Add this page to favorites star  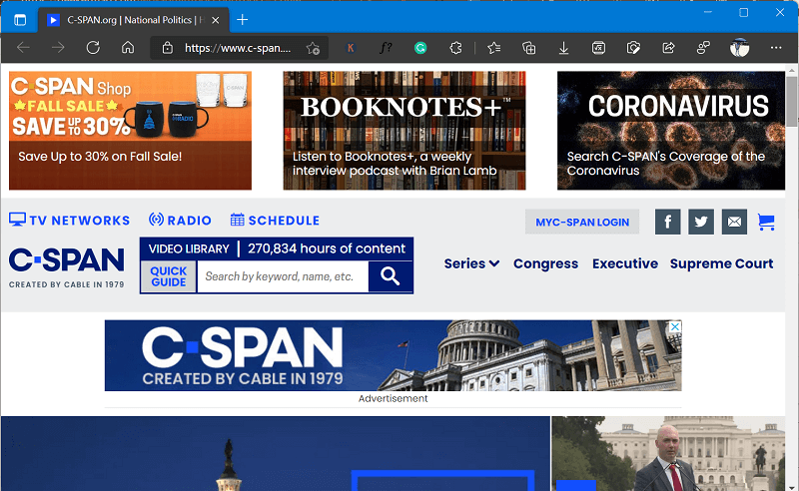coord(313,48)
